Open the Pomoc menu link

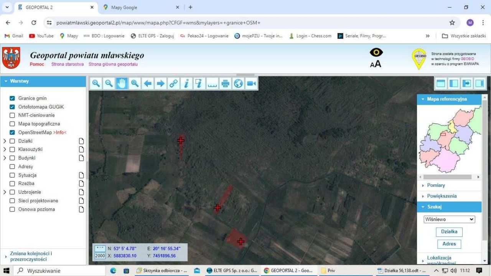[x=37, y=64]
